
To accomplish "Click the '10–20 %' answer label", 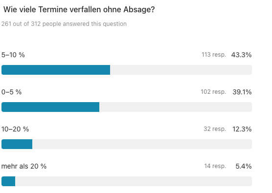I will click(15, 129).
